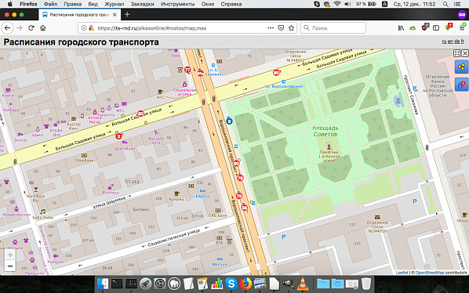This screenshot has width=469, height=293.
Task: Open Firefox Library icon
Action: coord(401,27)
